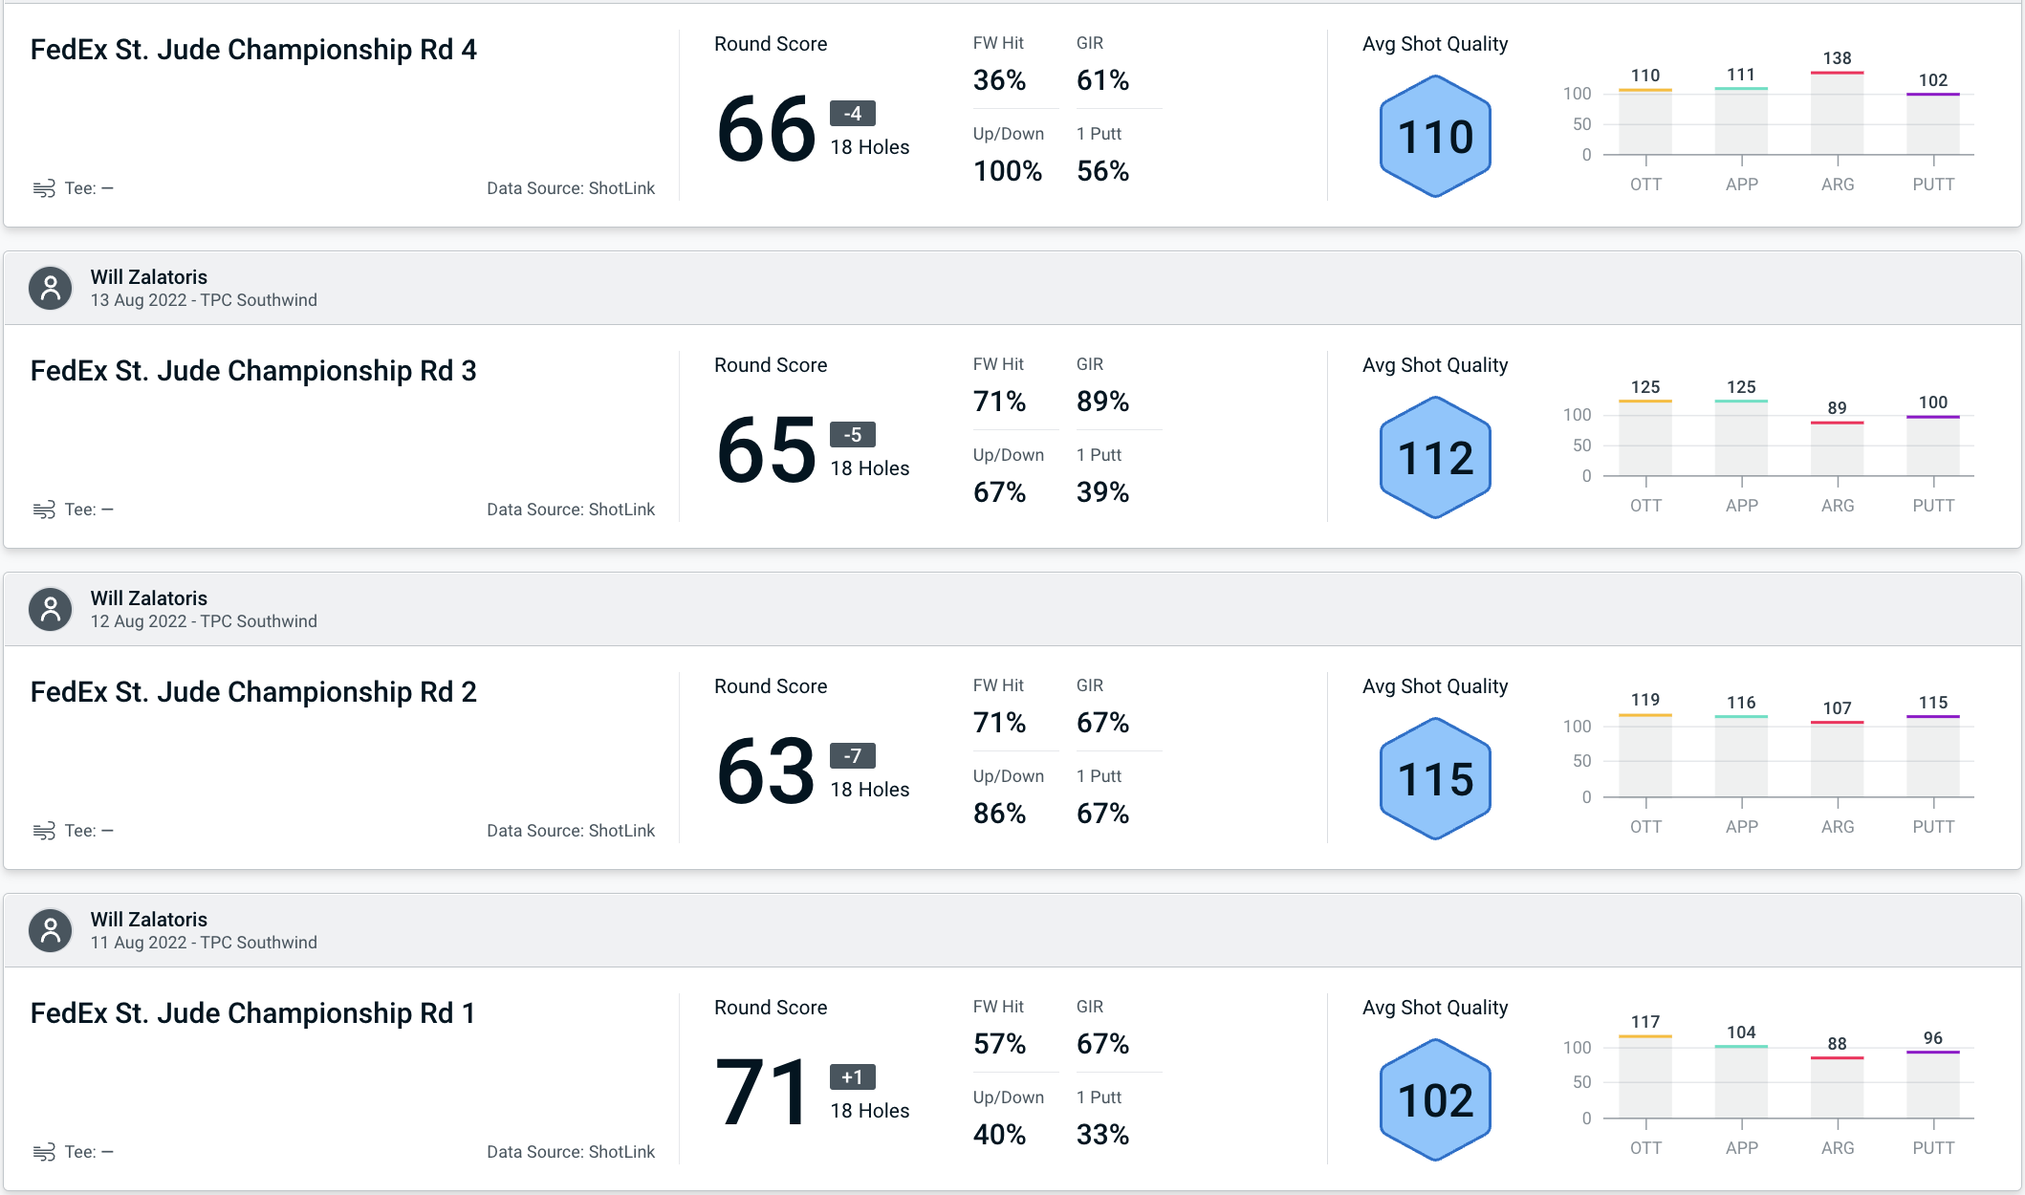Open FedEx St. Jude Championship Rd 3 title
Image resolution: width=2025 pixels, height=1195 pixels.
tap(253, 371)
